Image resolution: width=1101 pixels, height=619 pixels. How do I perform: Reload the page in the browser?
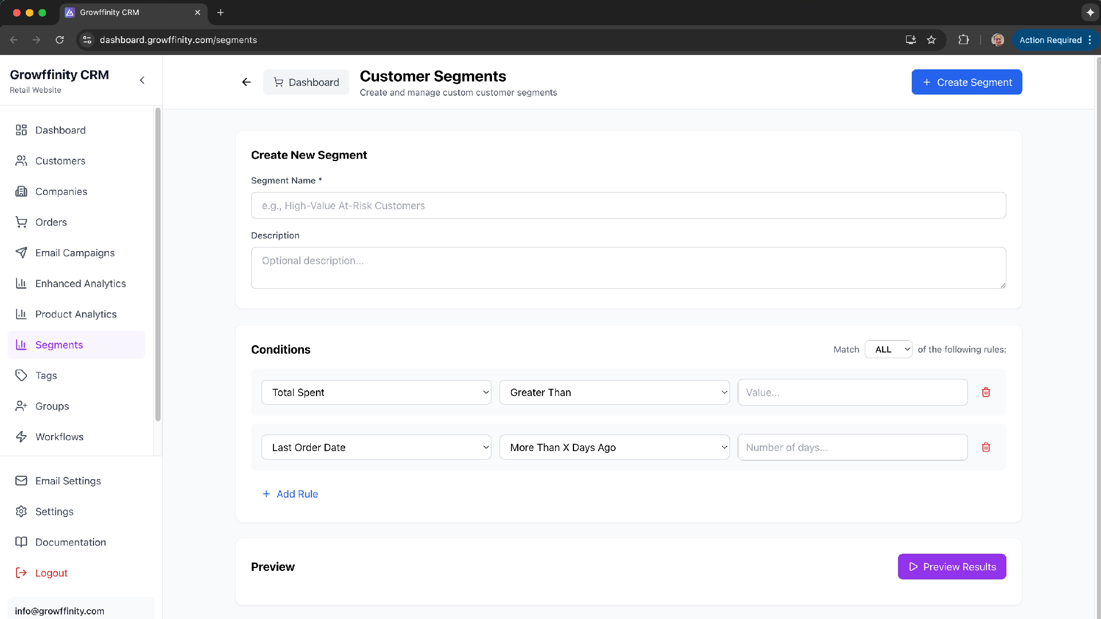(60, 40)
